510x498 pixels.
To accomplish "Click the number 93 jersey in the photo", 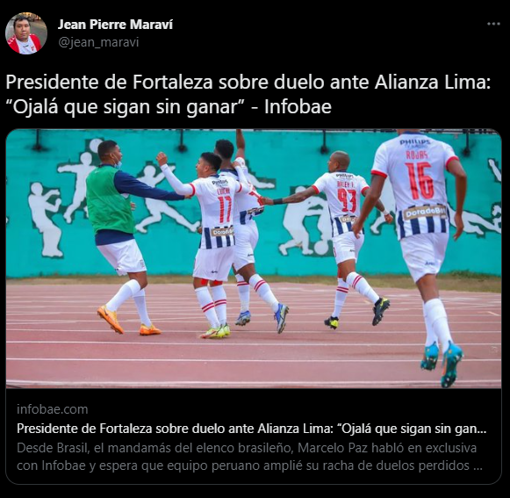I will (x=347, y=200).
